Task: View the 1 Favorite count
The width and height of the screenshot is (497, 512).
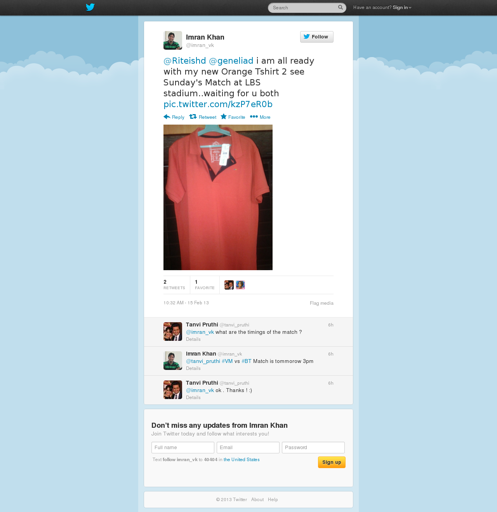Action: click(x=205, y=285)
